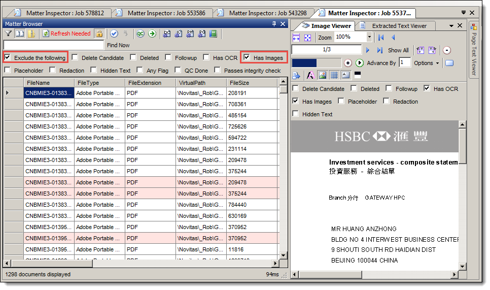The image size is (490, 290).
Task: Click the padlock icon in Matter Browser toolbar
Action: pos(99,34)
